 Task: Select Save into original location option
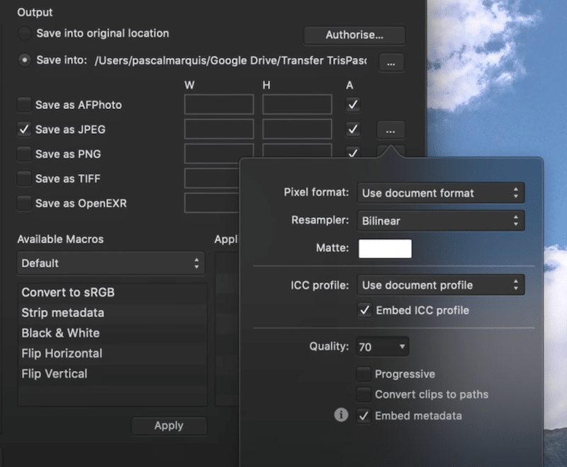pyautogui.click(x=24, y=33)
